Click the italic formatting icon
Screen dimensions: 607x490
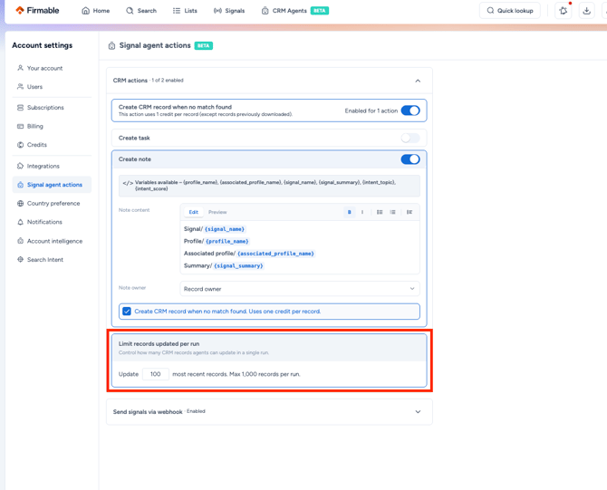(x=362, y=212)
